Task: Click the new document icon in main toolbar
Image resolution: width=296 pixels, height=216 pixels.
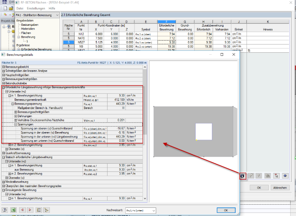Action: [5, 8]
